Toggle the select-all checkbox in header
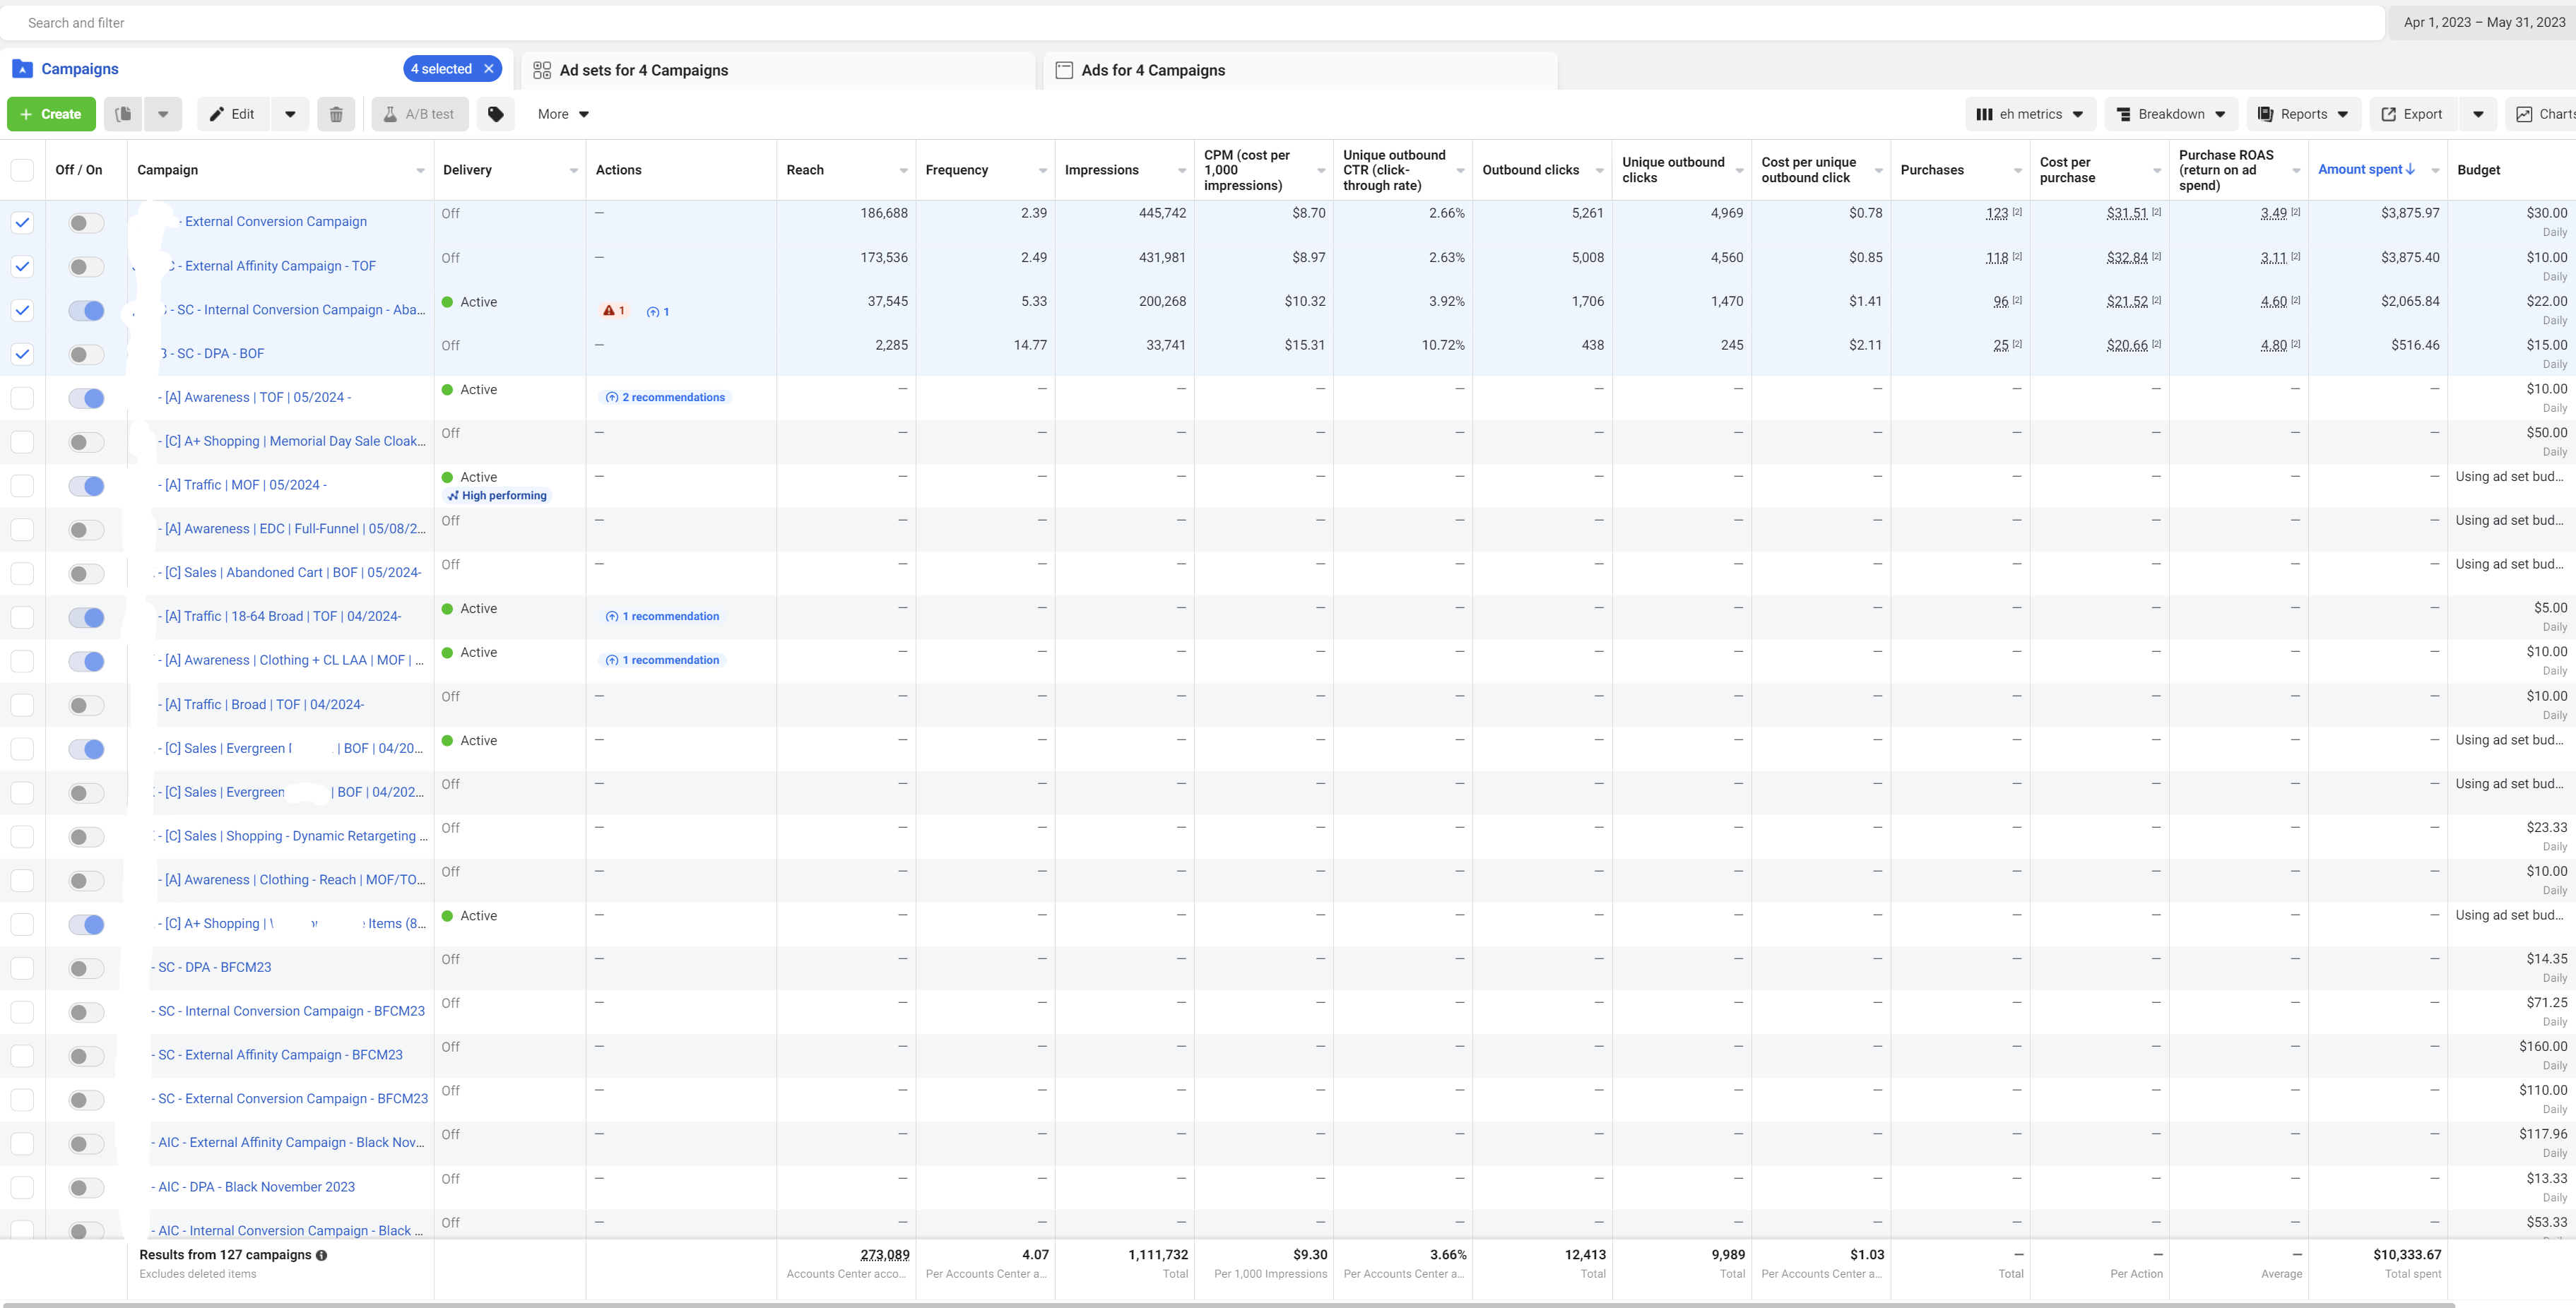 [x=22, y=170]
